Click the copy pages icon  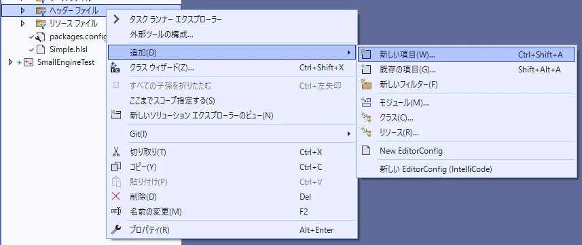click(x=116, y=167)
